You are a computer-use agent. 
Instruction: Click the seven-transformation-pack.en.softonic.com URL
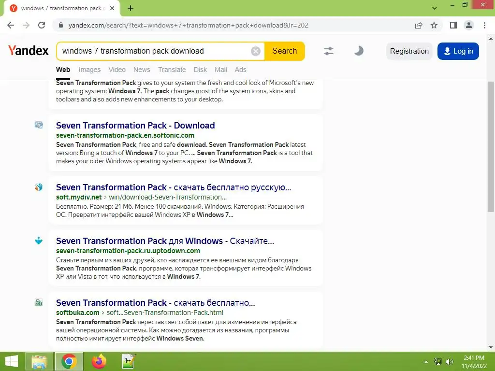(125, 135)
